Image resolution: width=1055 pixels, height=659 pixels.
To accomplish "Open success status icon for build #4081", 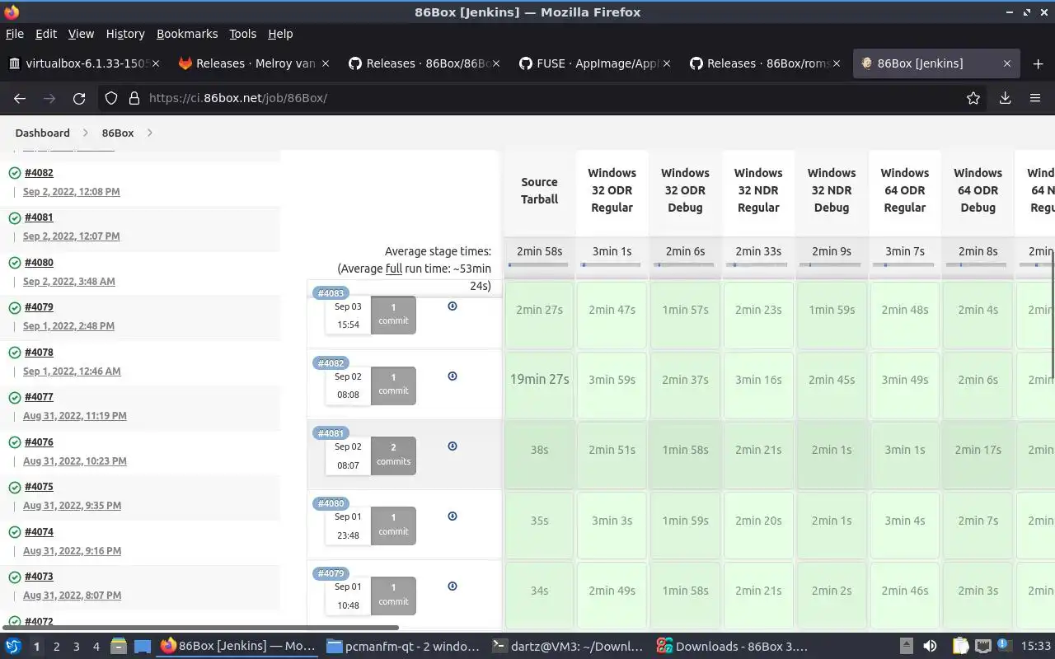I will 15,218.
